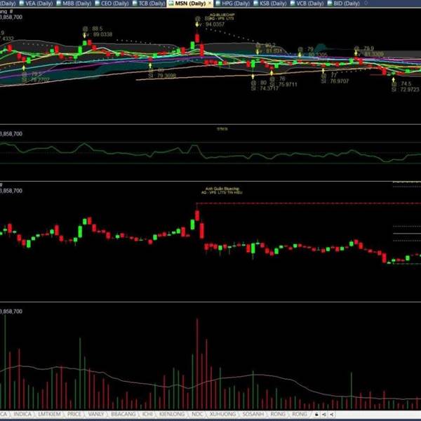This screenshot has height=421, width=421.
Task: Select the ICHI sheet tab
Action: point(147,414)
